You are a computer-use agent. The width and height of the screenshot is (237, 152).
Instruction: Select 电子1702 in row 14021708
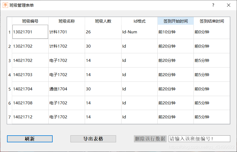[67, 103]
